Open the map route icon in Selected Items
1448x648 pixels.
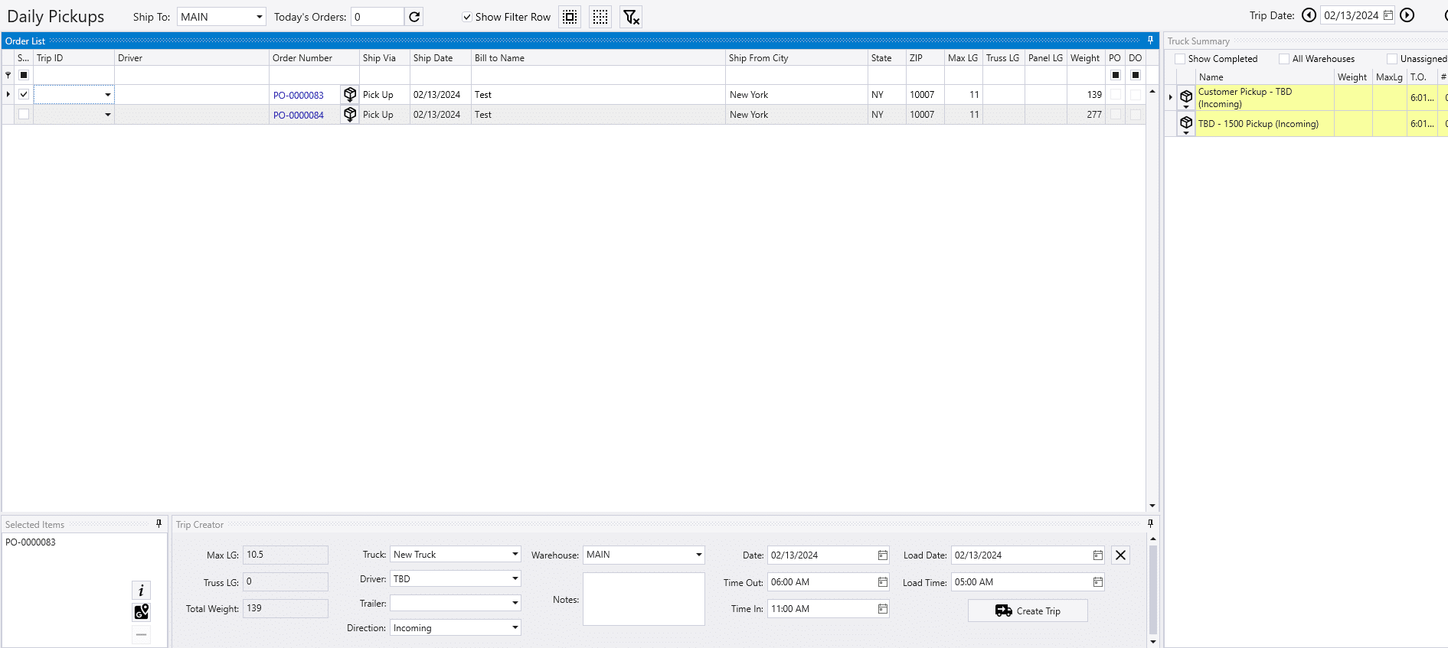[141, 612]
